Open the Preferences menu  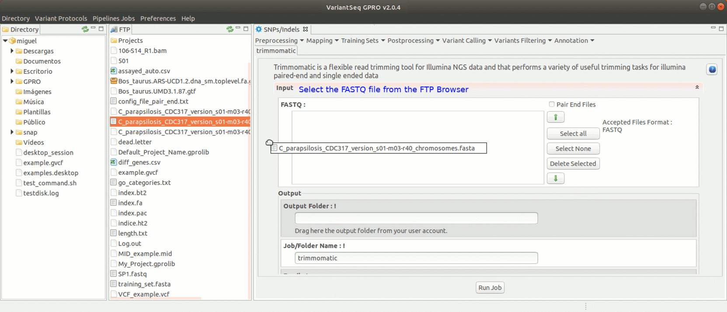coord(158,18)
